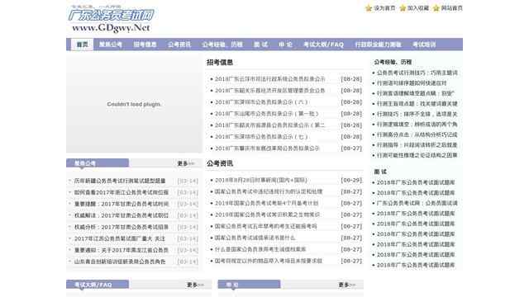Open 行测逻辑填空：辨析成语 article
The image size is (529, 297).
pyautogui.click(x=417, y=125)
